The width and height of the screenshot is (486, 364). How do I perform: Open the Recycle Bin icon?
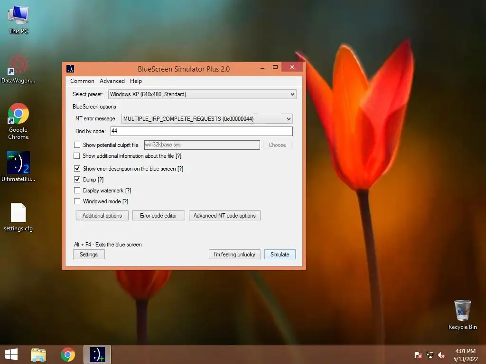pos(462,315)
